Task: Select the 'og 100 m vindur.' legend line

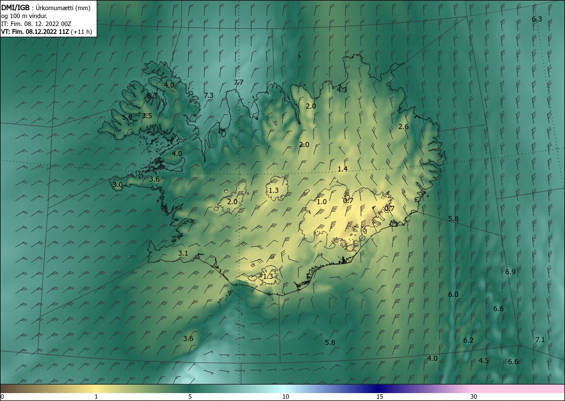Action: [x=24, y=16]
